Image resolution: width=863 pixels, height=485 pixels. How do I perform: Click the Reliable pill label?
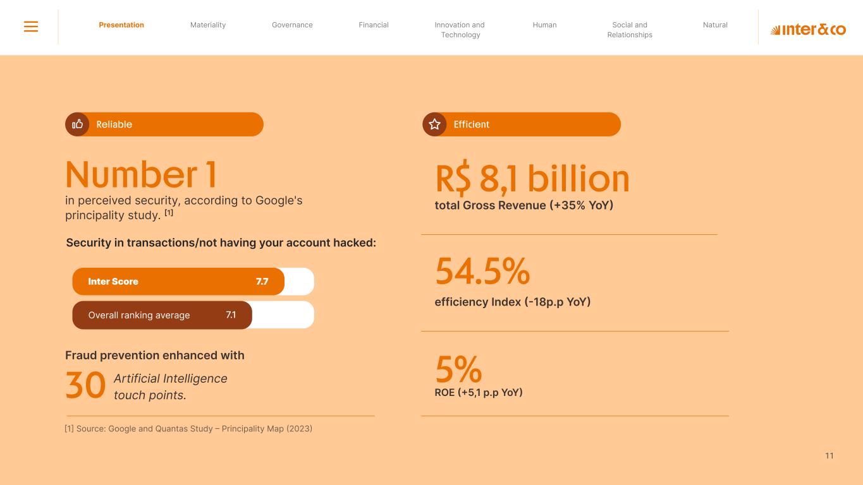pyautogui.click(x=114, y=124)
